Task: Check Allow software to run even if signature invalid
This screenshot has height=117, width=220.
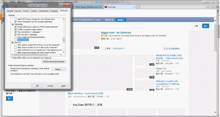Action: pyautogui.click(x=16, y=50)
